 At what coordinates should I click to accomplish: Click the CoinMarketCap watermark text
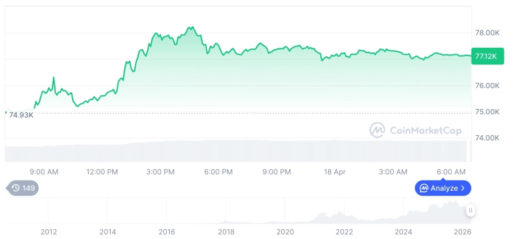pos(425,130)
